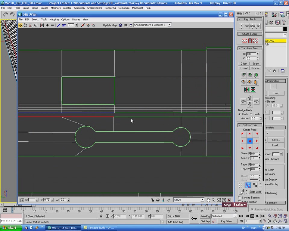Open Graph Editors menu
The height and width of the screenshot is (231, 289).
coord(95,8)
